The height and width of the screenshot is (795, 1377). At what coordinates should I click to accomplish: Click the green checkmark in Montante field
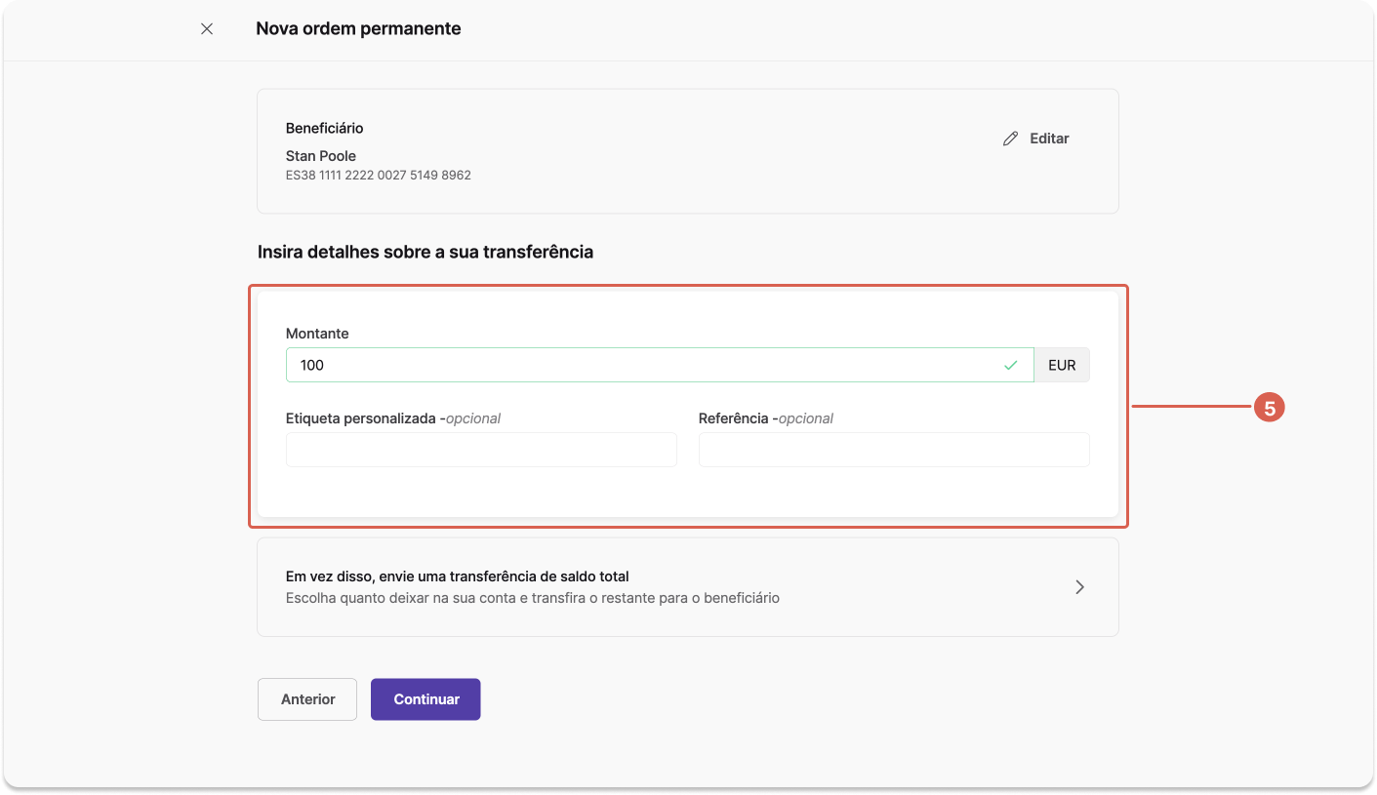pyautogui.click(x=1010, y=366)
